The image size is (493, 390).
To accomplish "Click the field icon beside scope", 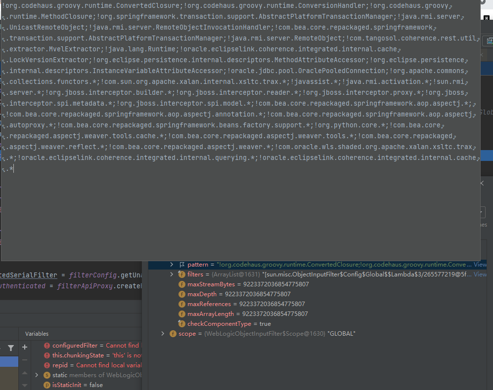I will (173, 334).
